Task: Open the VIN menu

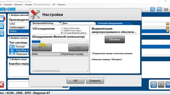Action: tap(54, 5)
